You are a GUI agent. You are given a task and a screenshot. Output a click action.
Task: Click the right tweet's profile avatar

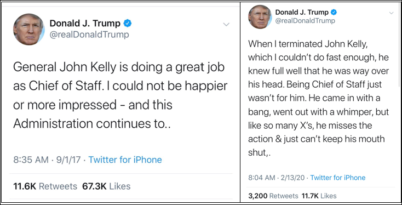(260, 16)
